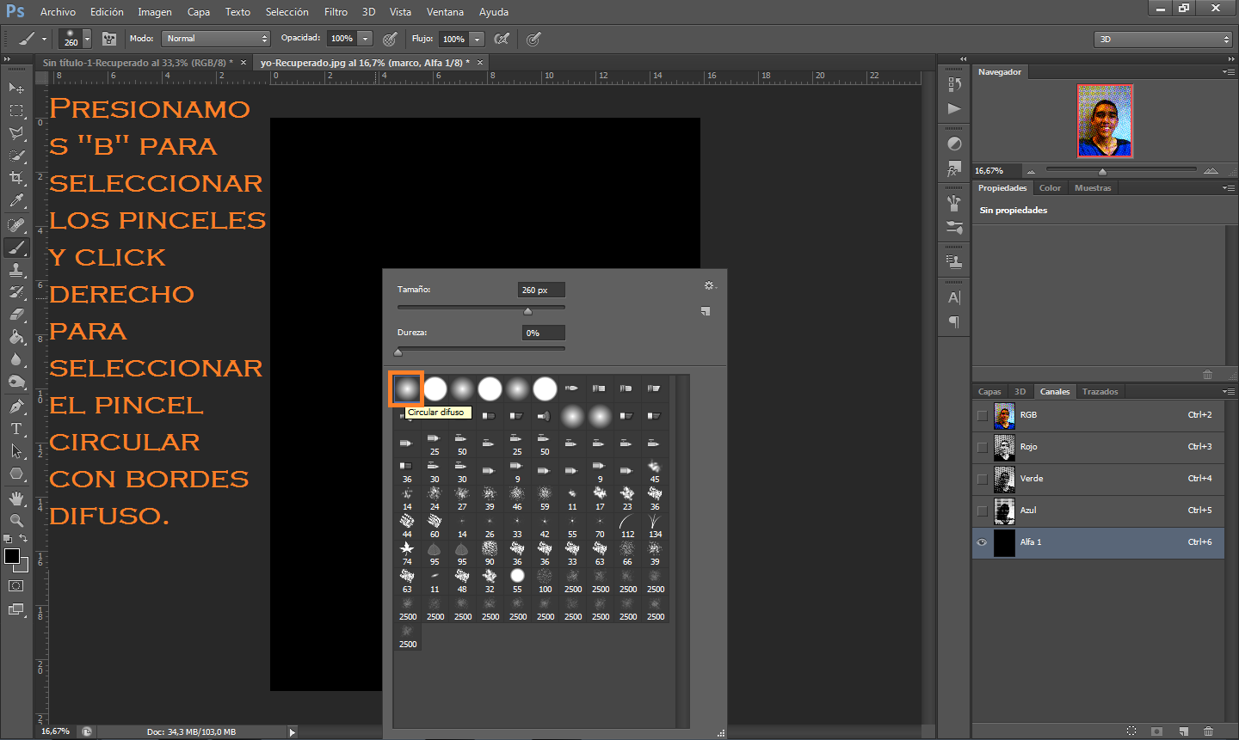The height and width of the screenshot is (740, 1239).
Task: Select the Eraser tool
Action: coord(16,315)
